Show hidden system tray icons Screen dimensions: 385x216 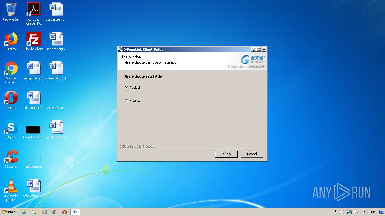tap(335, 212)
